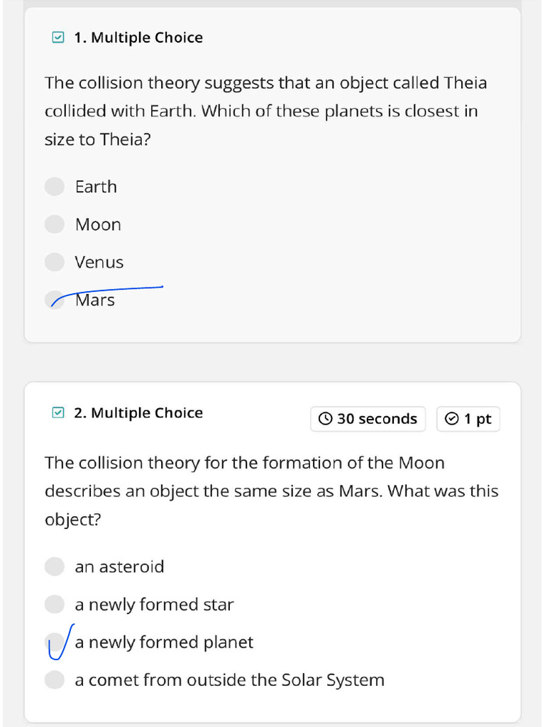Click question 2 checkbox type icon

tap(58, 412)
